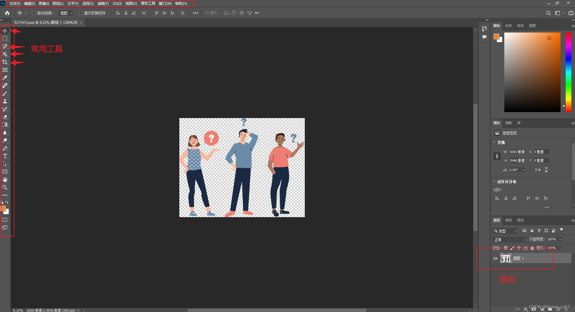The image size is (575, 312).
Task: Select the Horizontal Type tool
Action: coord(5,156)
